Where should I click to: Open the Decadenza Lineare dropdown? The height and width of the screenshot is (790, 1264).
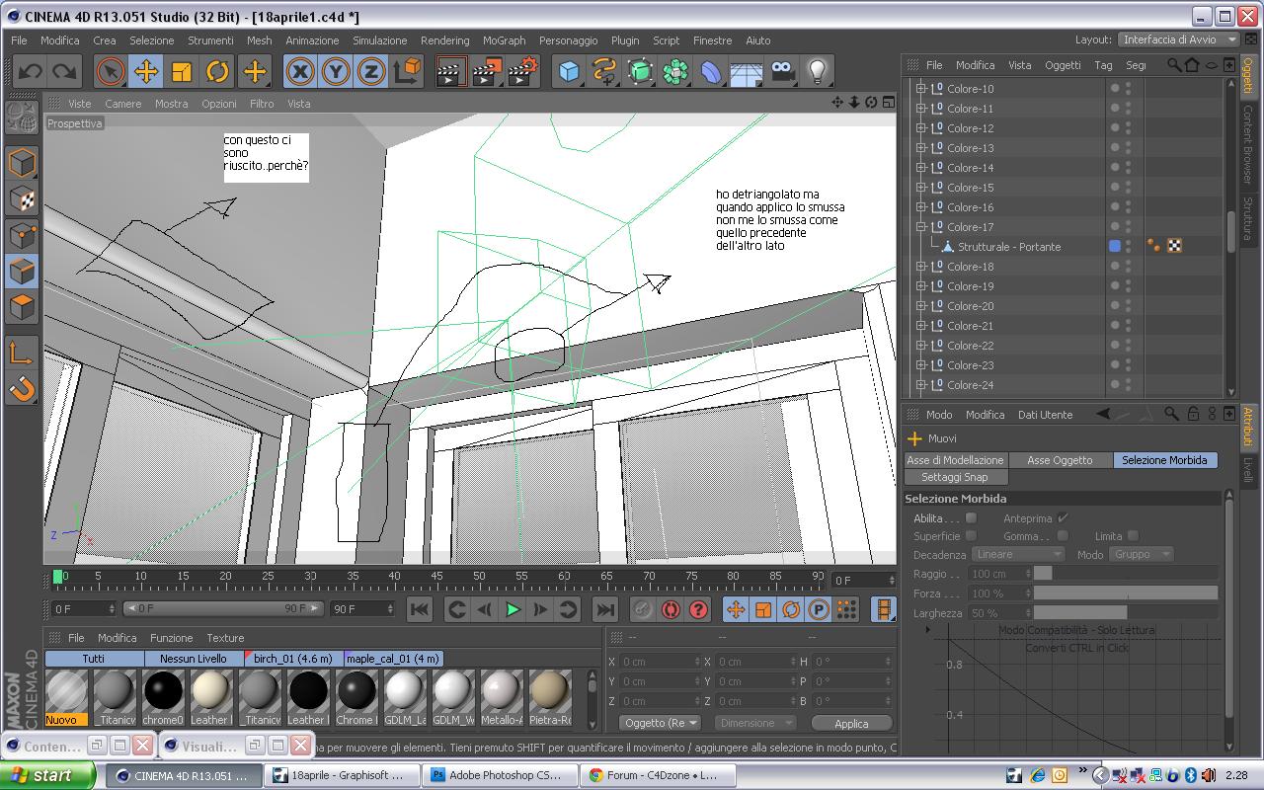tap(1018, 554)
